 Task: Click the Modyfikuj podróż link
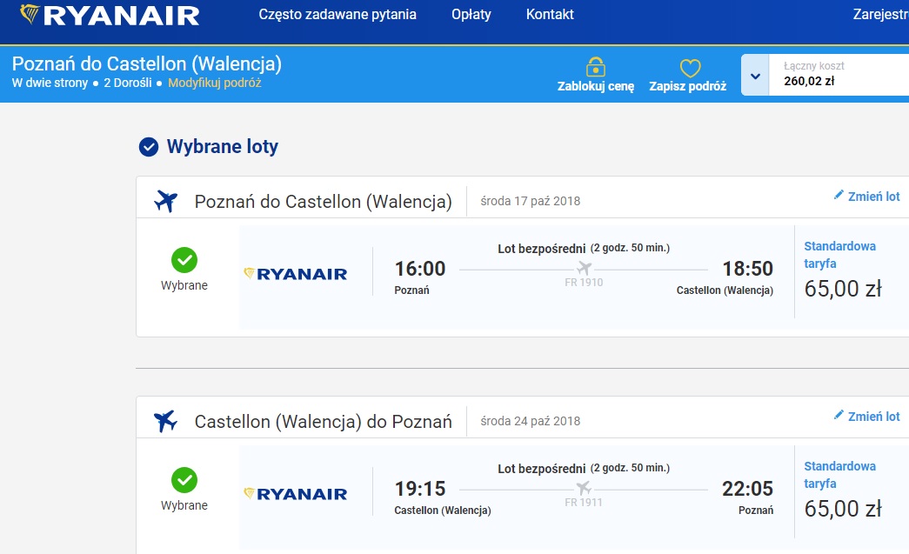(215, 83)
